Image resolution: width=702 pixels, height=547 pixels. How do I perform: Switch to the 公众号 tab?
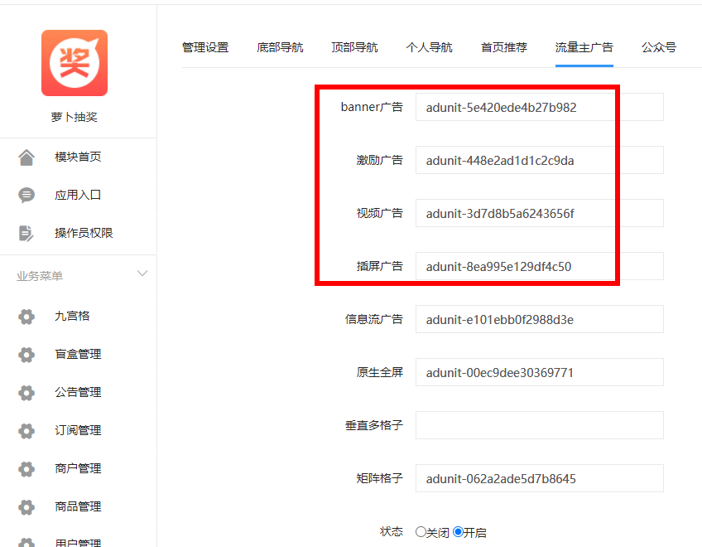(x=659, y=47)
